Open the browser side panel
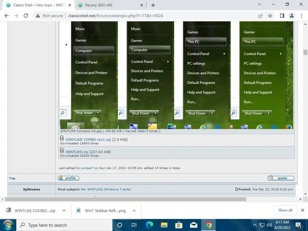Image resolution: width=308 pixels, height=231 pixels. 282,16
